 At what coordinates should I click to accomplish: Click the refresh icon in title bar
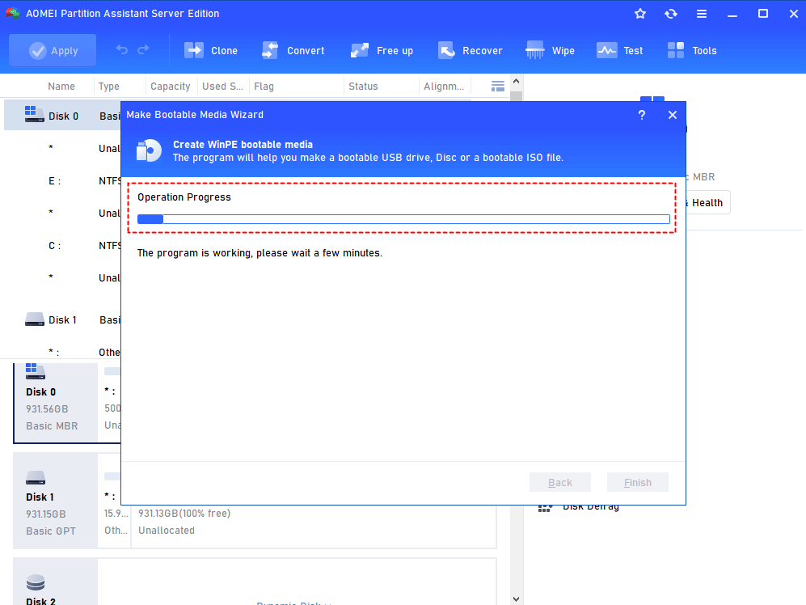(671, 14)
